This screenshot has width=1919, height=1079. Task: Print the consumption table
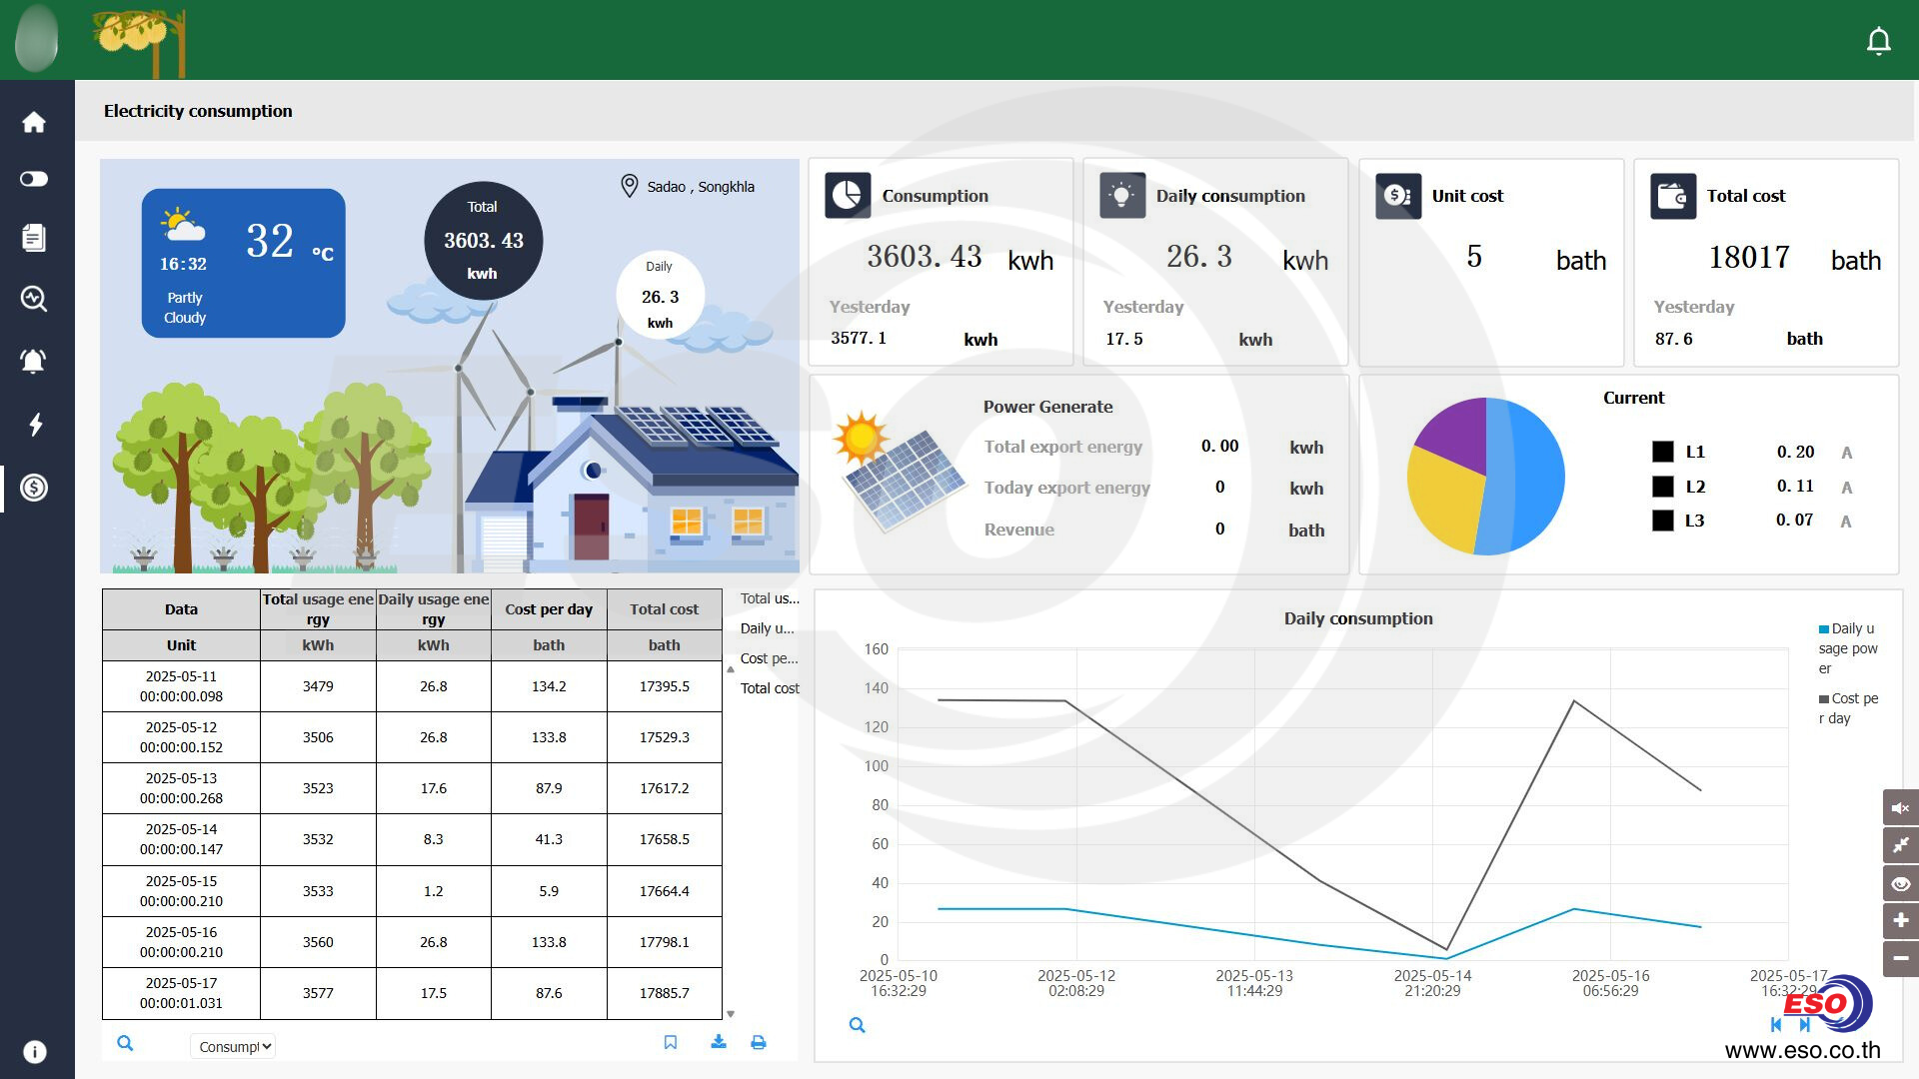(x=759, y=1042)
